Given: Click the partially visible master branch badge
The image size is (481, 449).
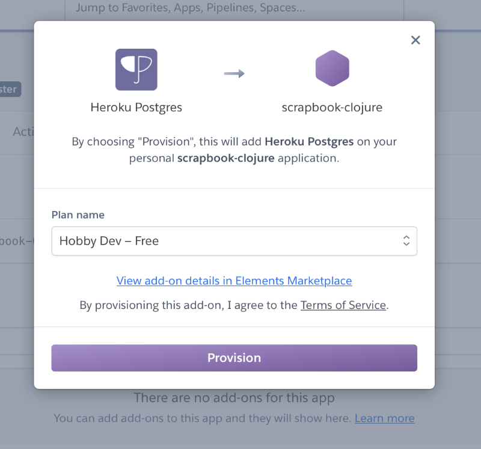Looking at the screenshot, I should click(10, 89).
